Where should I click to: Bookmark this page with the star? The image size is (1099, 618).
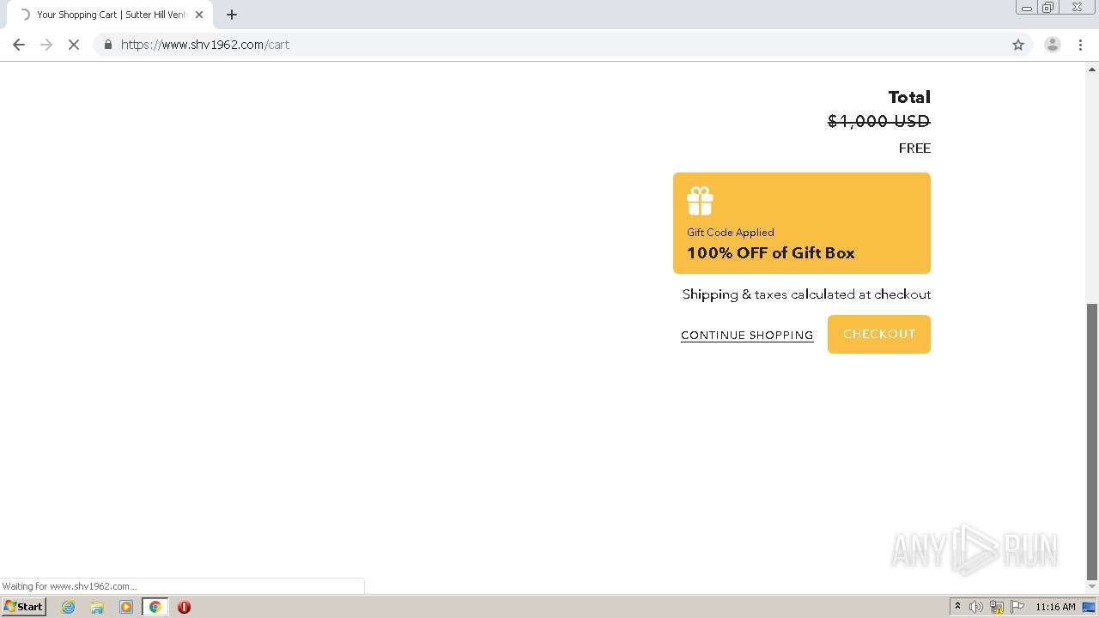point(1018,45)
